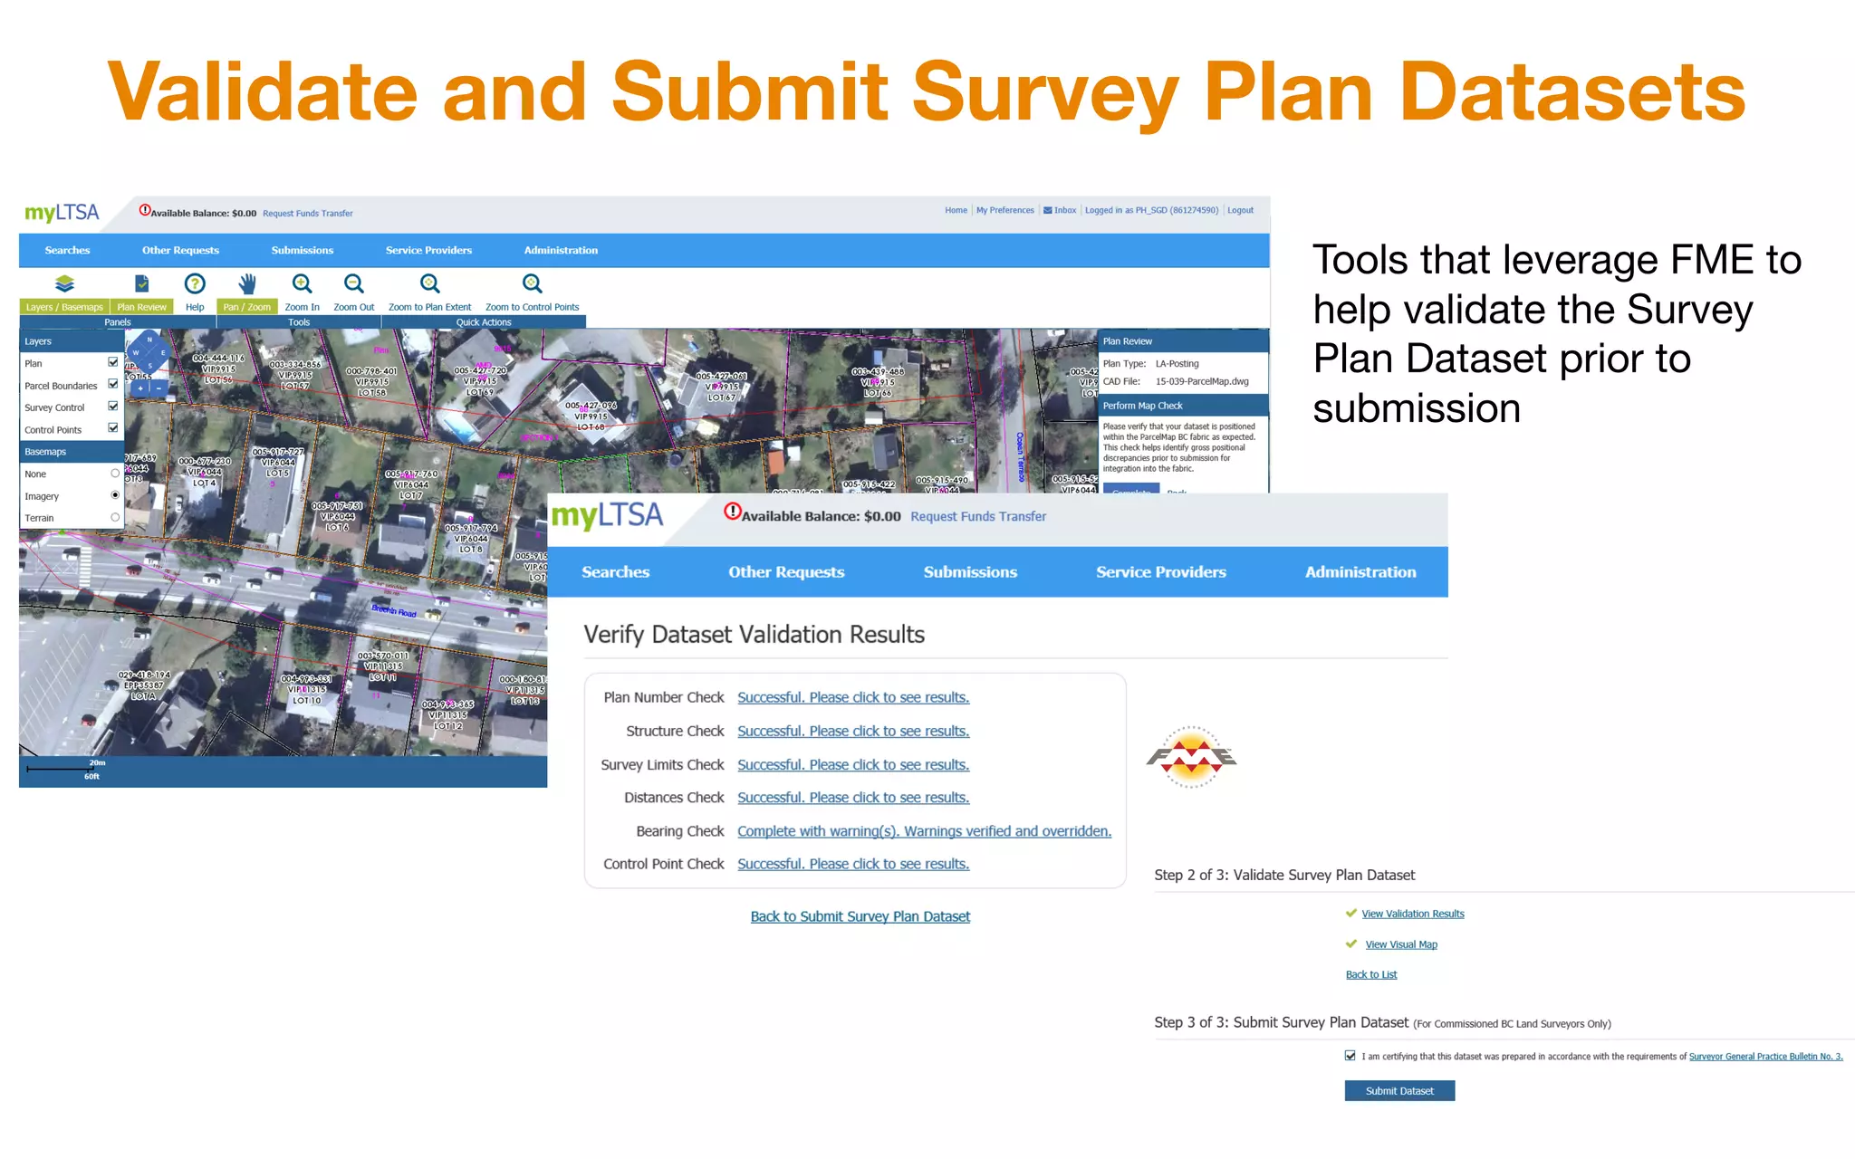The height and width of the screenshot is (1159, 1855).
Task: Click the myLTSA logo in validation window
Action: pyautogui.click(x=607, y=515)
